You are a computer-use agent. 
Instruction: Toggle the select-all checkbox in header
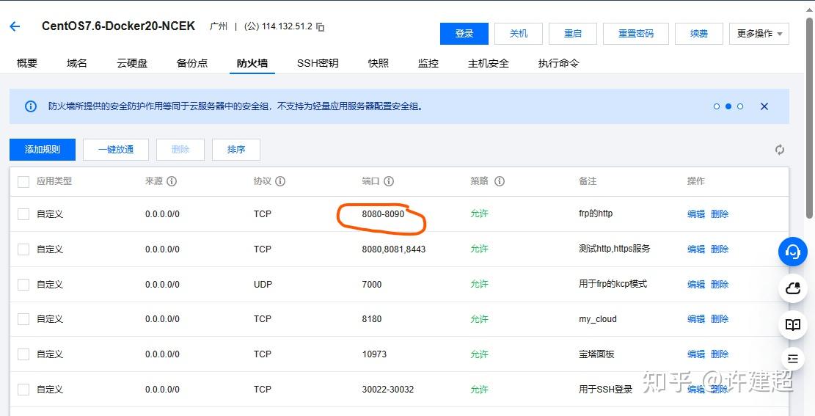tap(23, 181)
